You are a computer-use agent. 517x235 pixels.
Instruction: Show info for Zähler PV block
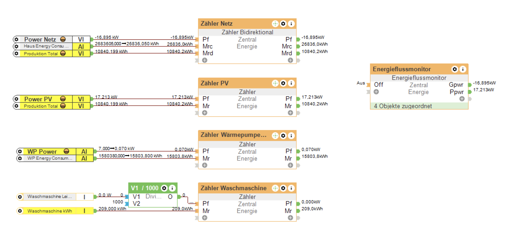pos(291,84)
